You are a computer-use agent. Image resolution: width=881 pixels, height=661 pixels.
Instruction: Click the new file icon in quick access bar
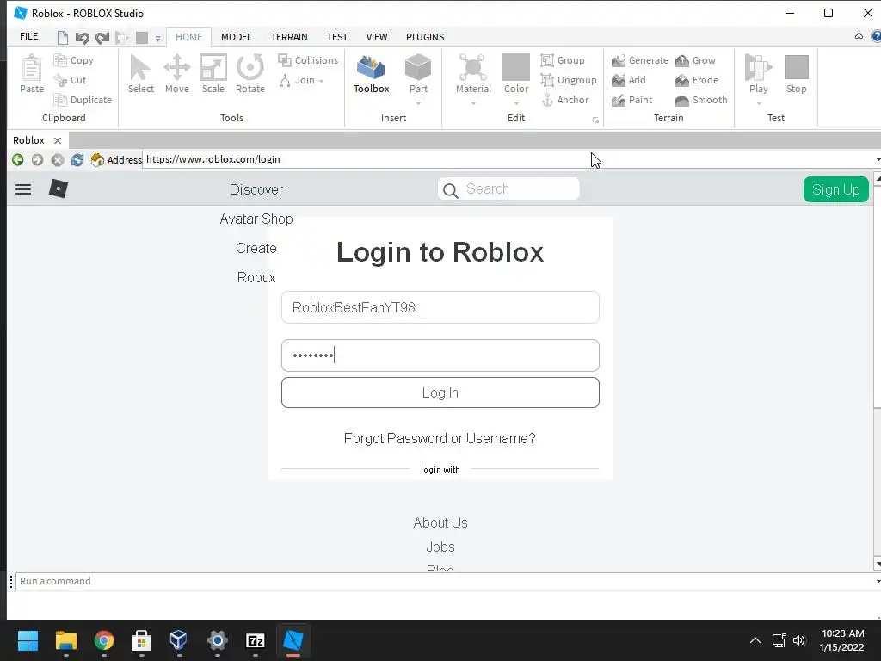[x=62, y=38]
